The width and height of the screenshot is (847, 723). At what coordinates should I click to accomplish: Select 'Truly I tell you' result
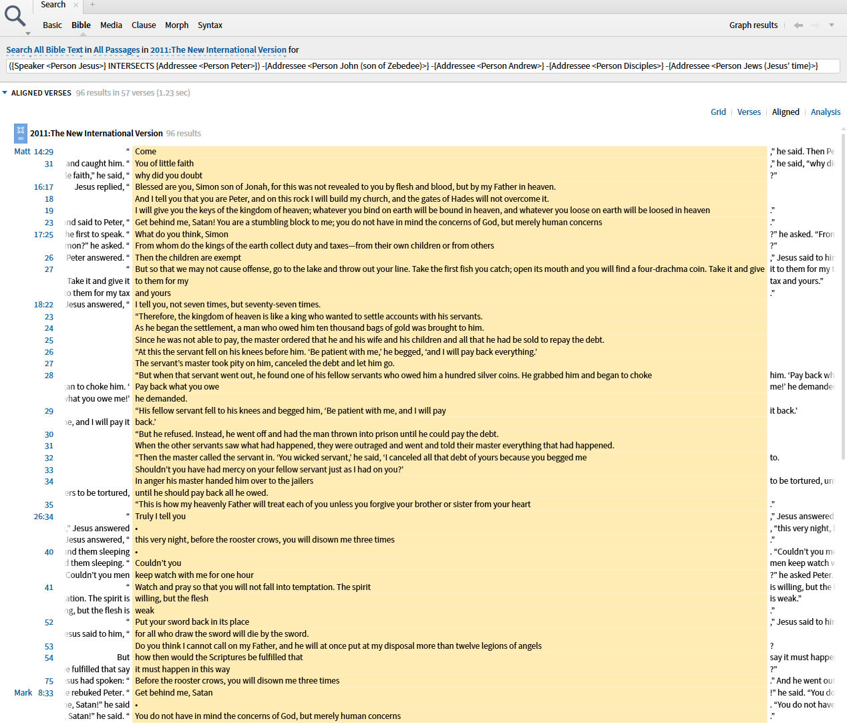tap(160, 517)
